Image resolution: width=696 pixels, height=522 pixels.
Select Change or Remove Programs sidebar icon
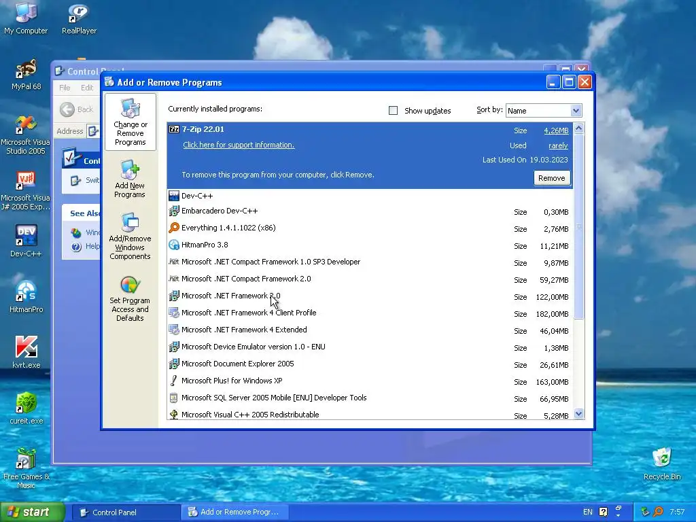tap(130, 122)
